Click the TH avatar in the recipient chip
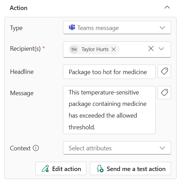Image resolution: width=178 pixels, height=180 pixels. (74, 49)
